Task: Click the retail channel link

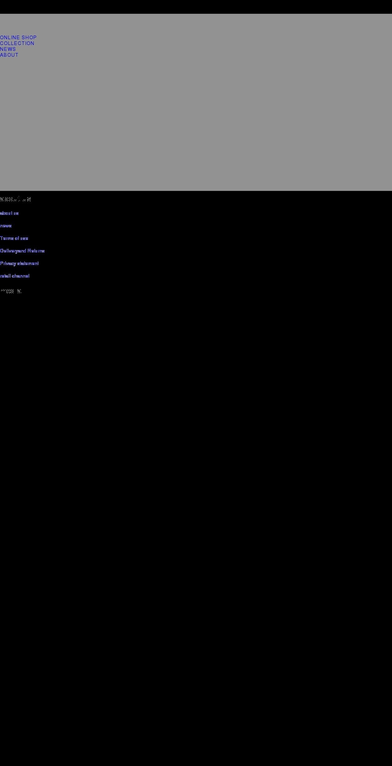Action: [15, 276]
